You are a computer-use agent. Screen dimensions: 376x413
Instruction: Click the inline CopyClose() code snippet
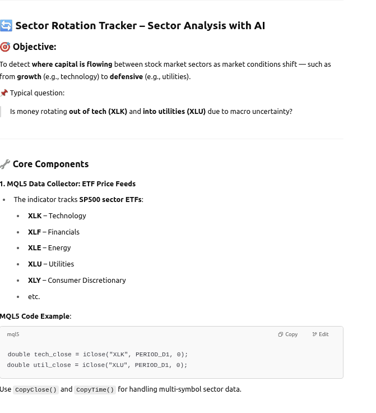coord(36,390)
